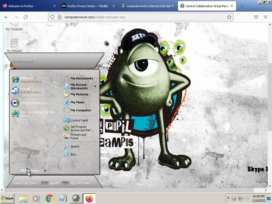
Task: Open media player taskbar icon
Action: pos(36,198)
